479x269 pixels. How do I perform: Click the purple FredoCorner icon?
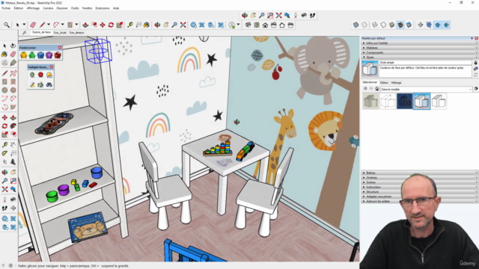pos(49,55)
